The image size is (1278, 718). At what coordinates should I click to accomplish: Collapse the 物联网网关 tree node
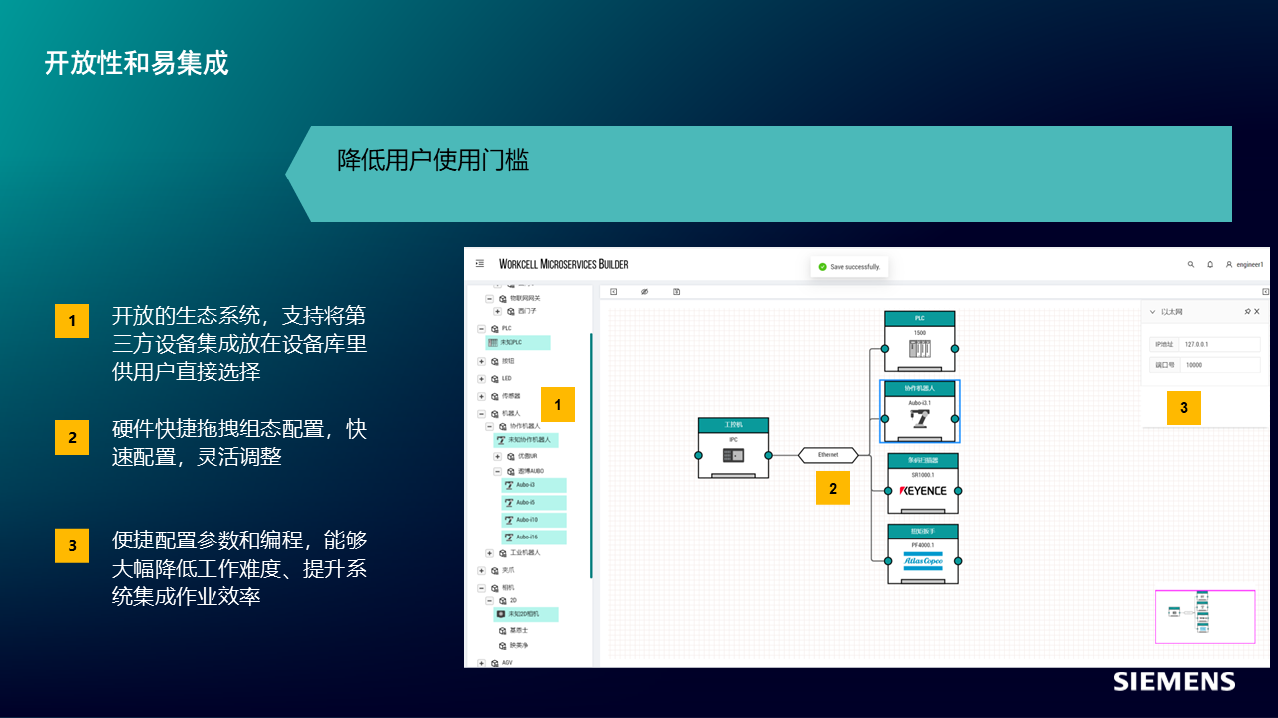click(x=489, y=298)
